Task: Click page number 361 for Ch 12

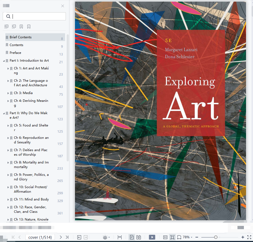Action: click(x=60, y=213)
